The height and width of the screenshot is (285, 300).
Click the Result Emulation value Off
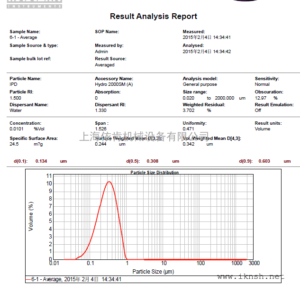click(x=258, y=110)
